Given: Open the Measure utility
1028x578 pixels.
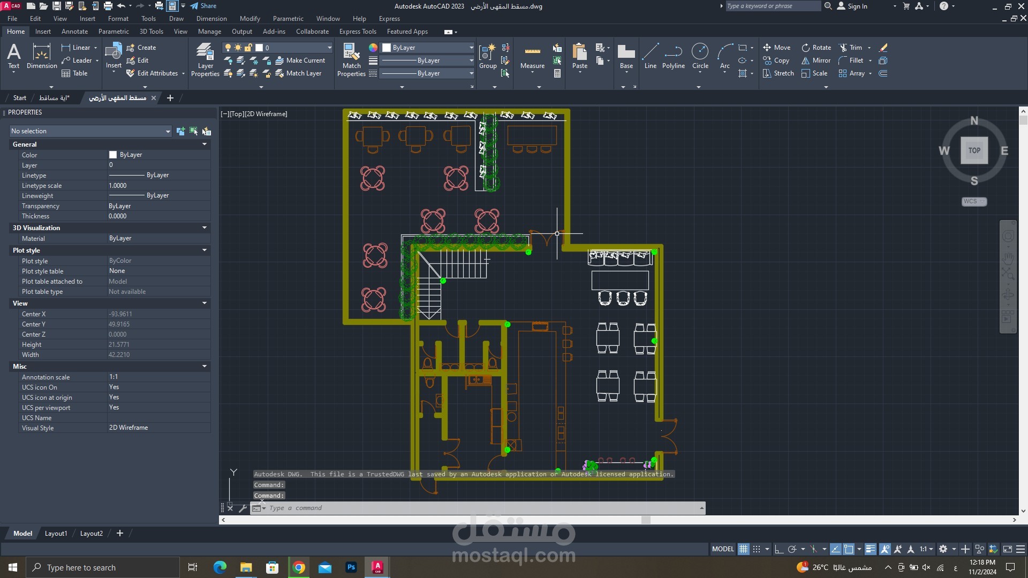Looking at the screenshot, I should [532, 57].
